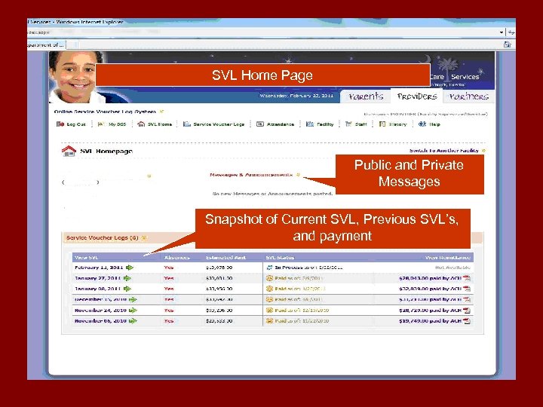Image resolution: width=543 pixels, height=407 pixels.
Task: Click star icon beside Online Service Voucher Log System
Action: click(x=161, y=112)
